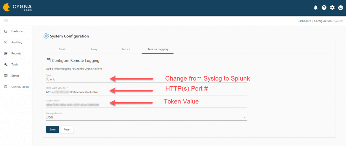Switch to the Service tab
The image size is (346, 146).
pos(126,49)
